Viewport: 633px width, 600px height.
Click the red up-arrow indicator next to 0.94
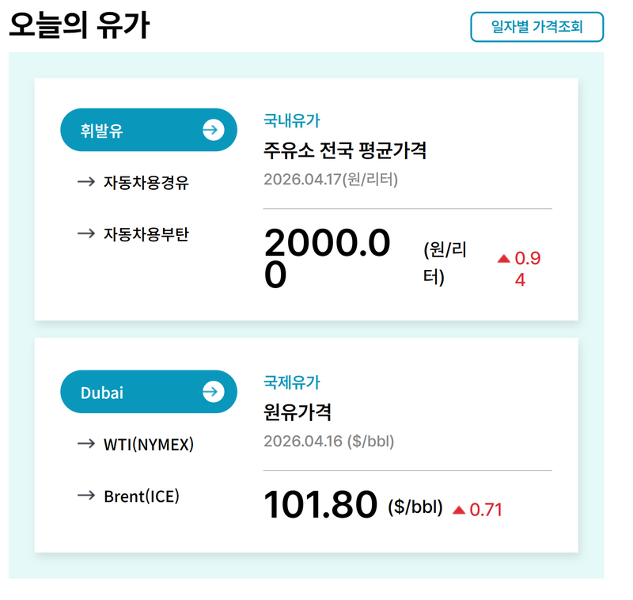[504, 257]
